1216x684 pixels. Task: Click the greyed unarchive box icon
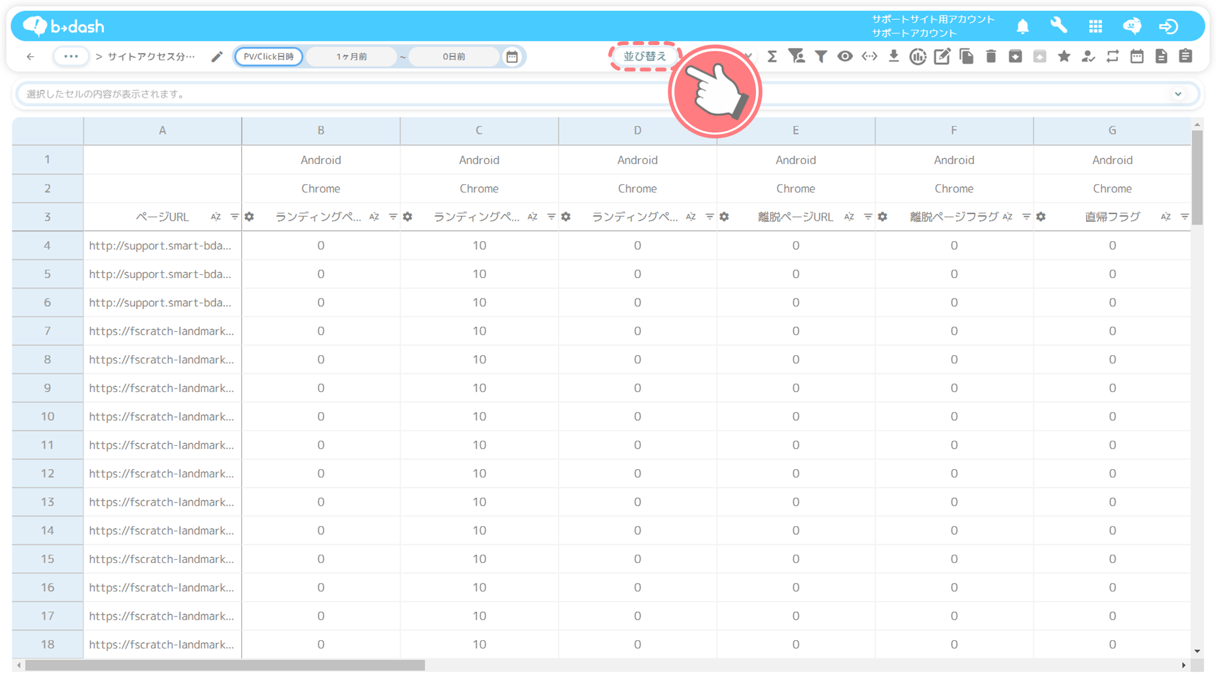[1040, 57]
